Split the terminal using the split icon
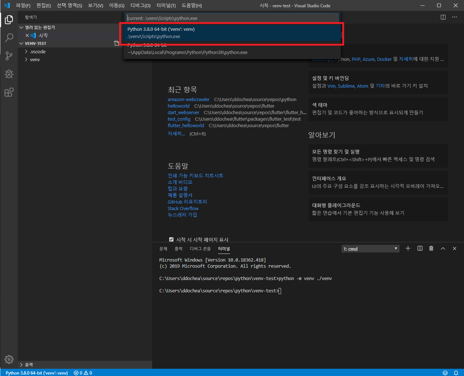The image size is (464, 376). click(419, 248)
